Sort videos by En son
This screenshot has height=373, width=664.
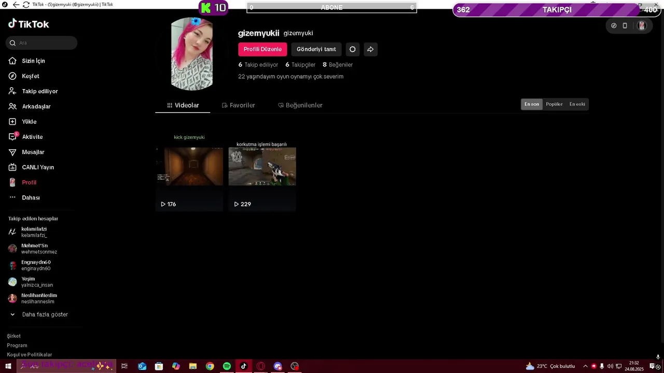pyautogui.click(x=532, y=104)
